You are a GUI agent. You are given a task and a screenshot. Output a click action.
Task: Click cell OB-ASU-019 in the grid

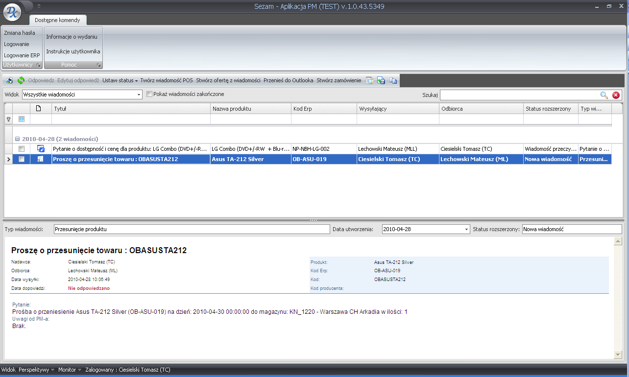(324, 159)
